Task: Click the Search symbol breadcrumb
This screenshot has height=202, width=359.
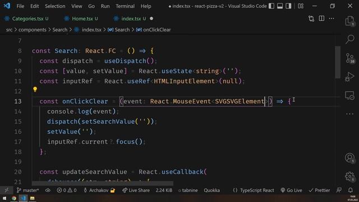Action: (122, 30)
